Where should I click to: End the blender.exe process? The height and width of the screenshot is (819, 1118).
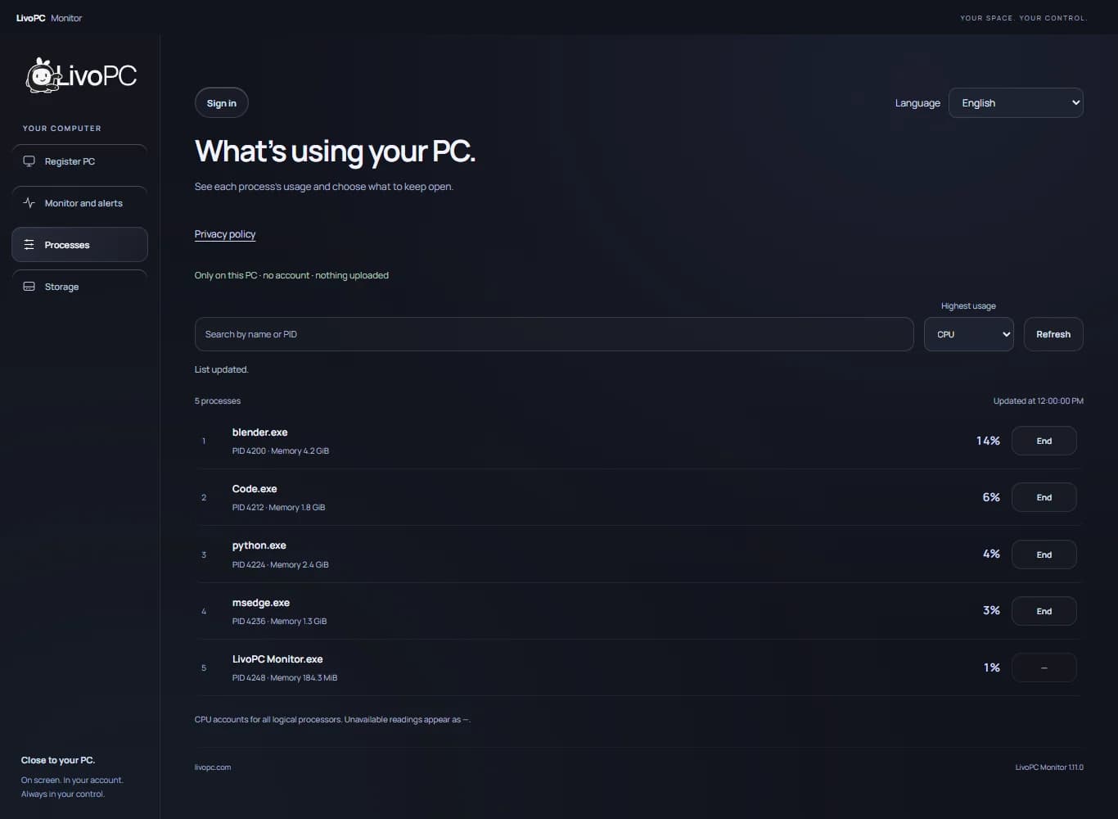click(x=1044, y=441)
